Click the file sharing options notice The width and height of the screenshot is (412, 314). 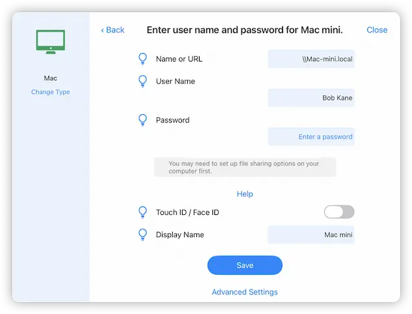pyautogui.click(x=244, y=168)
